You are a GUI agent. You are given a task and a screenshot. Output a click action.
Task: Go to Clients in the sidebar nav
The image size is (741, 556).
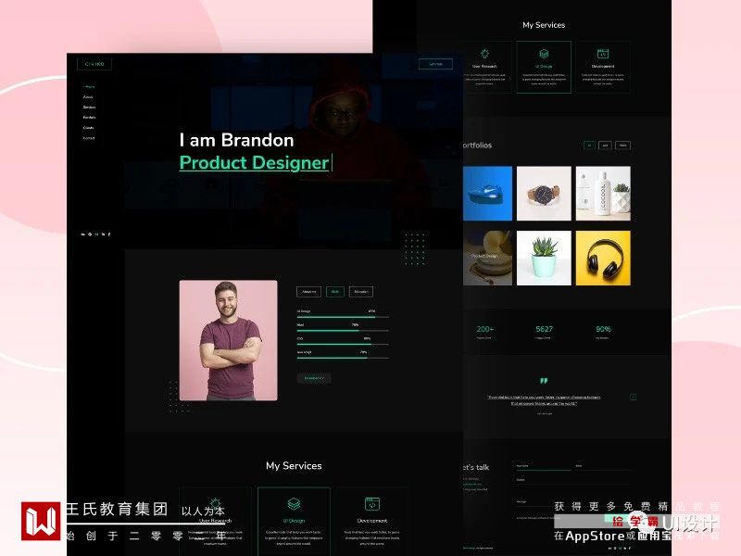(88, 128)
